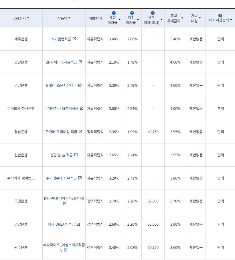The image size is (235, 260).
Task: Click the external link icon next to MZ 플랜적금
Action: point(75,39)
